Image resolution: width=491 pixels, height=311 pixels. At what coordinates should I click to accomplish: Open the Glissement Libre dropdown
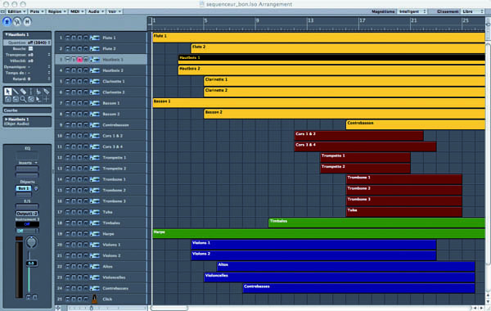(473, 11)
